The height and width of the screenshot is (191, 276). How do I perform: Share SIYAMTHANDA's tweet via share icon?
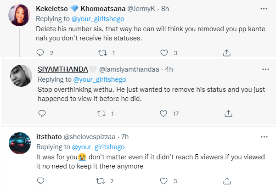tap(228, 113)
